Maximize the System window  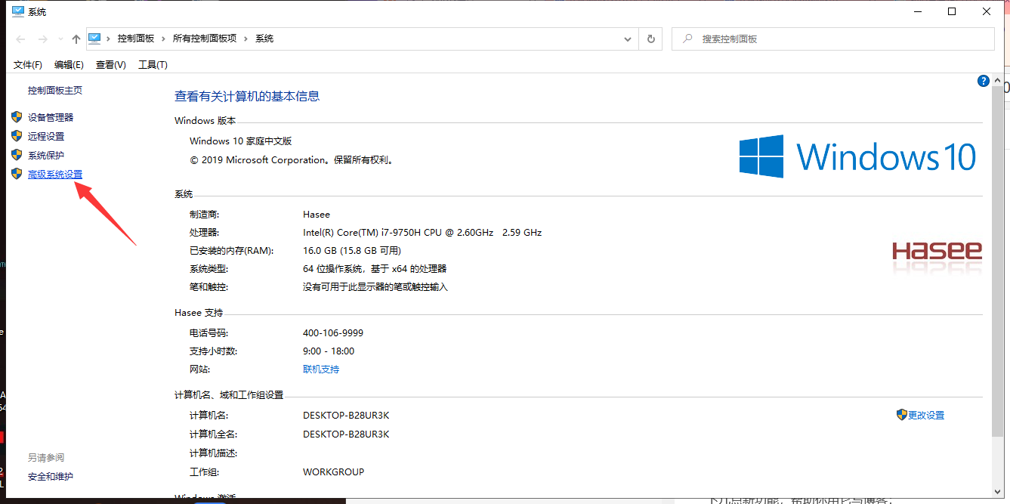pyautogui.click(x=952, y=11)
